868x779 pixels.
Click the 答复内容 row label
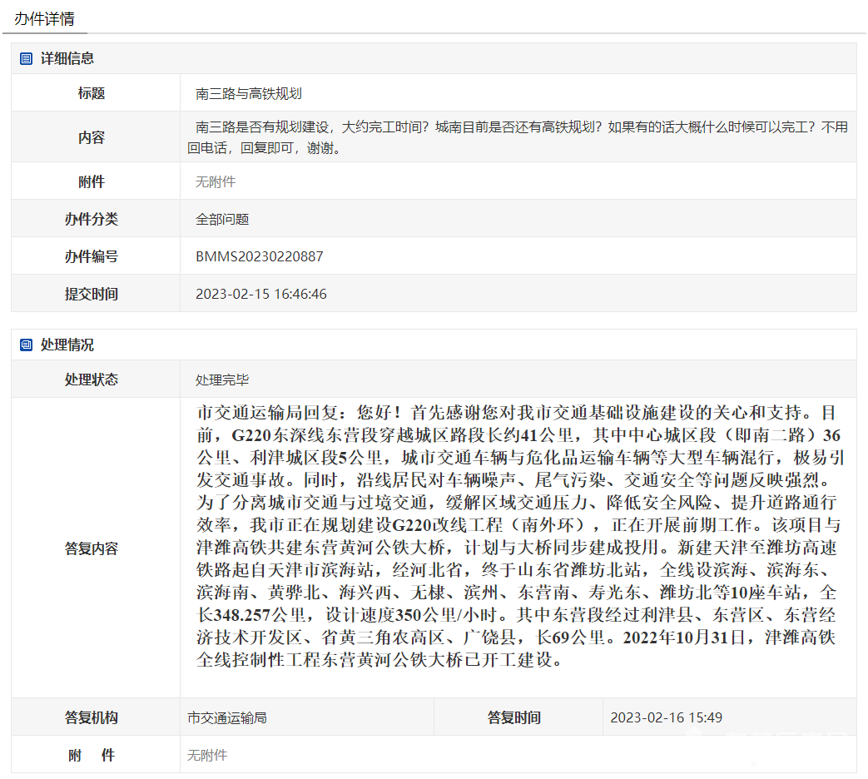point(92,548)
